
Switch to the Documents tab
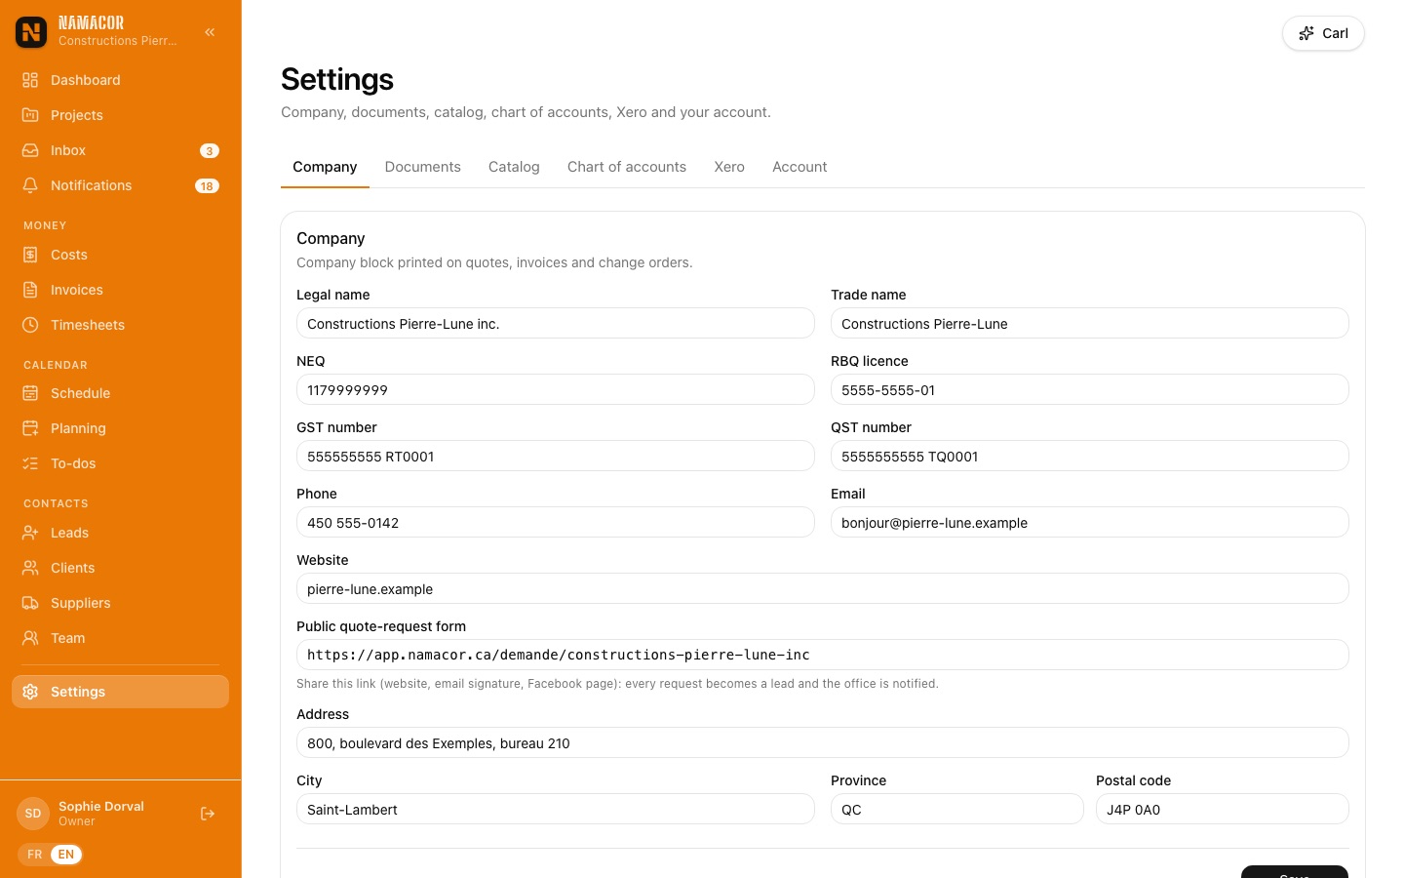point(422,167)
